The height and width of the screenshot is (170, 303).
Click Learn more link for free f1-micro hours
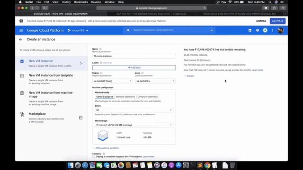pos(258,70)
